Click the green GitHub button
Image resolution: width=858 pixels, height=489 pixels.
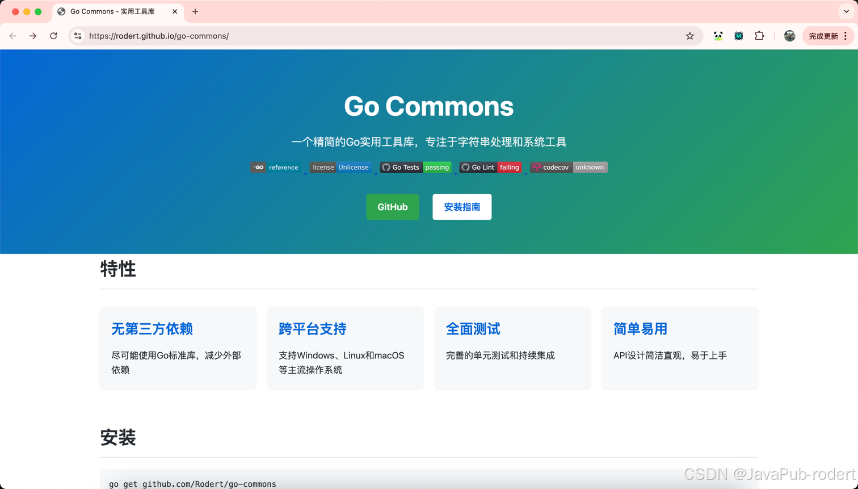click(393, 207)
